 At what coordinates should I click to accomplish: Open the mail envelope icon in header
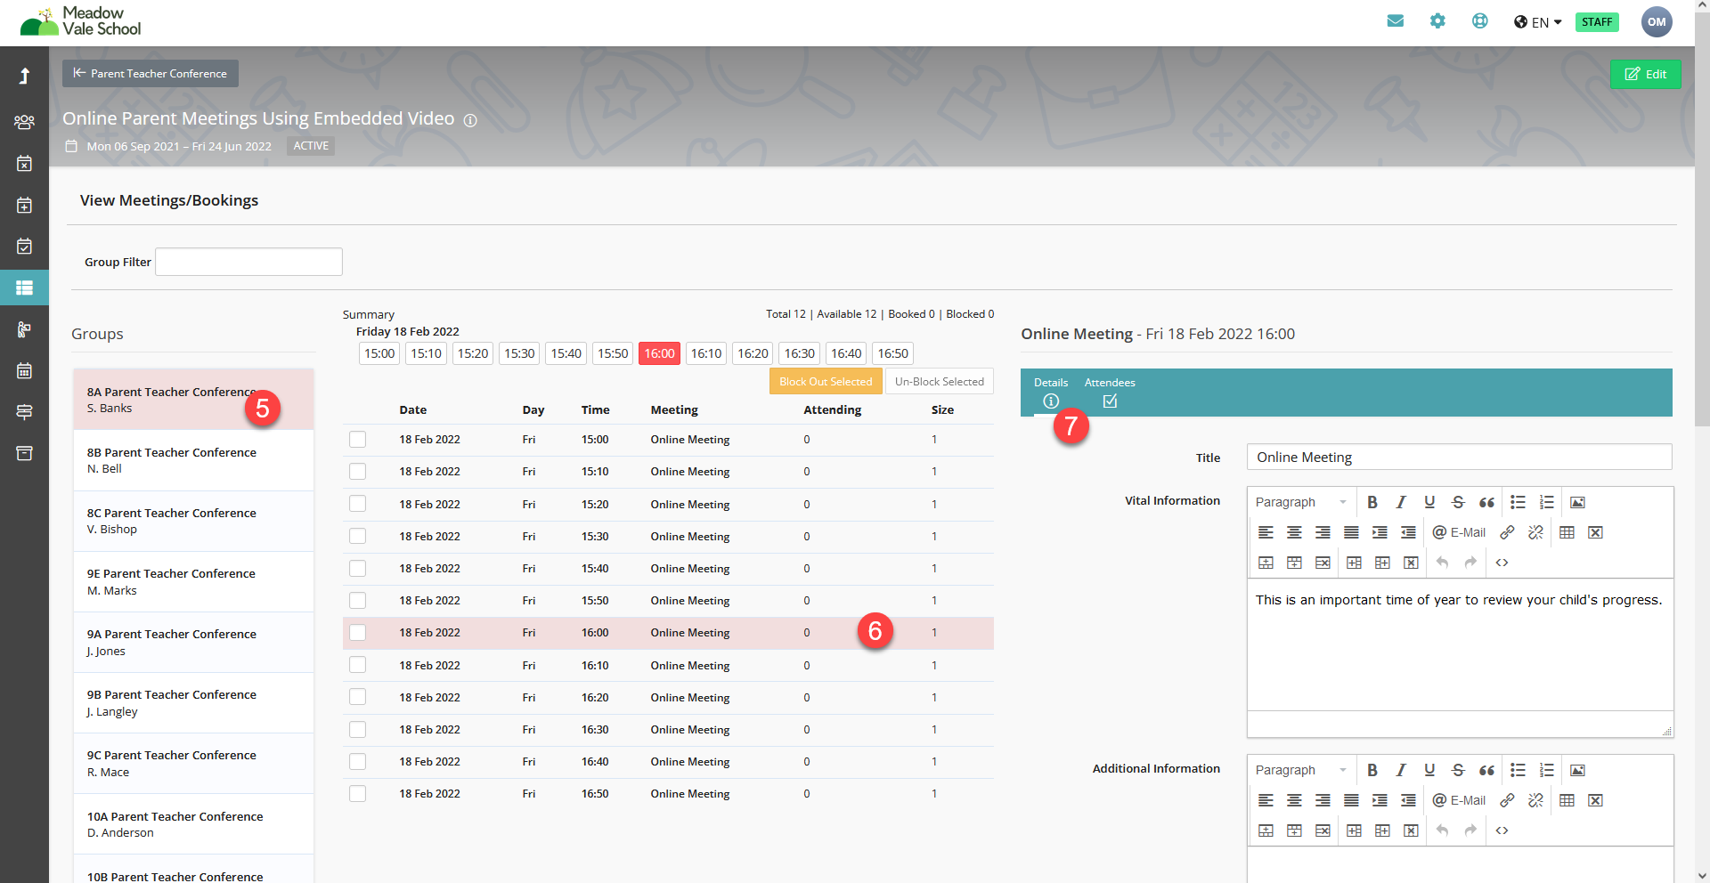[1395, 21]
